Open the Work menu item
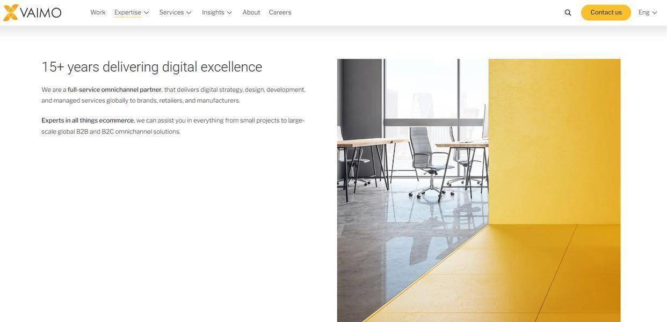The width and height of the screenshot is (667, 322). (98, 12)
